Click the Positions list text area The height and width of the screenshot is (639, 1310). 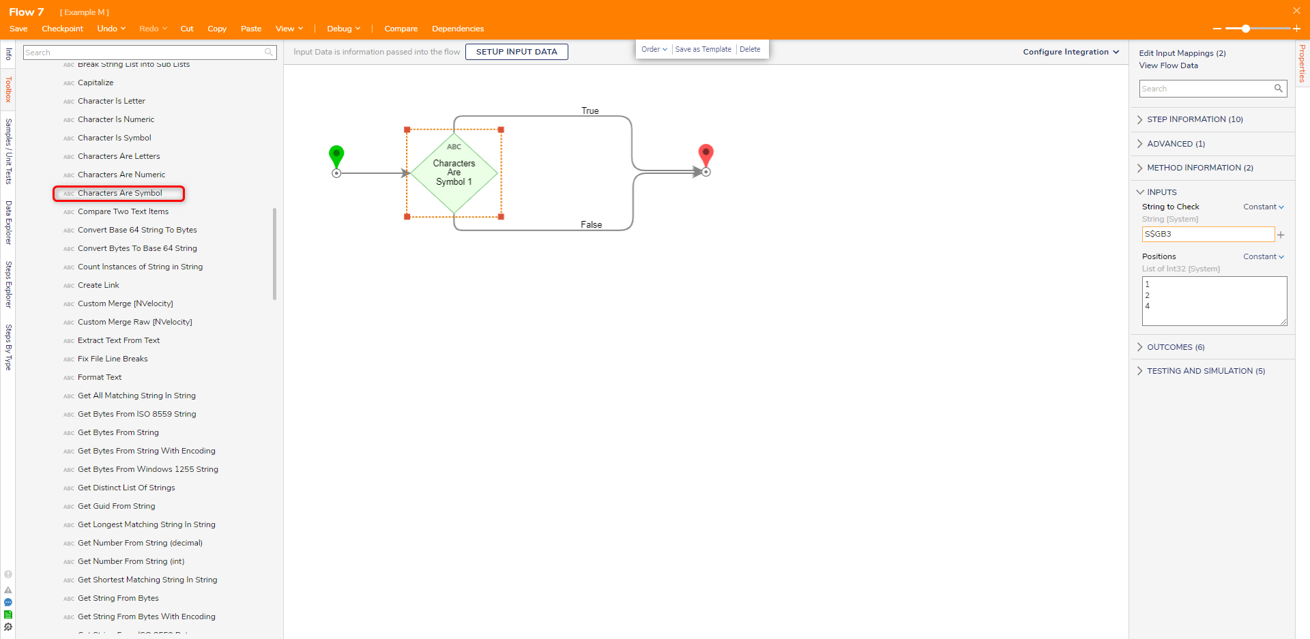point(1214,301)
